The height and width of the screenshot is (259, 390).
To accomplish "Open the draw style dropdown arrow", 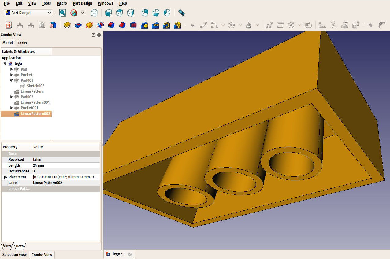I will [x=82, y=13].
